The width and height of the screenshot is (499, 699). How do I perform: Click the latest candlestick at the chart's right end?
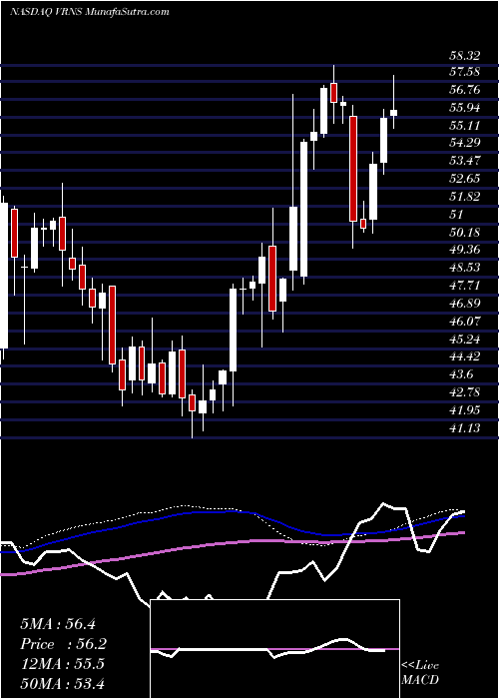pyautogui.click(x=394, y=113)
